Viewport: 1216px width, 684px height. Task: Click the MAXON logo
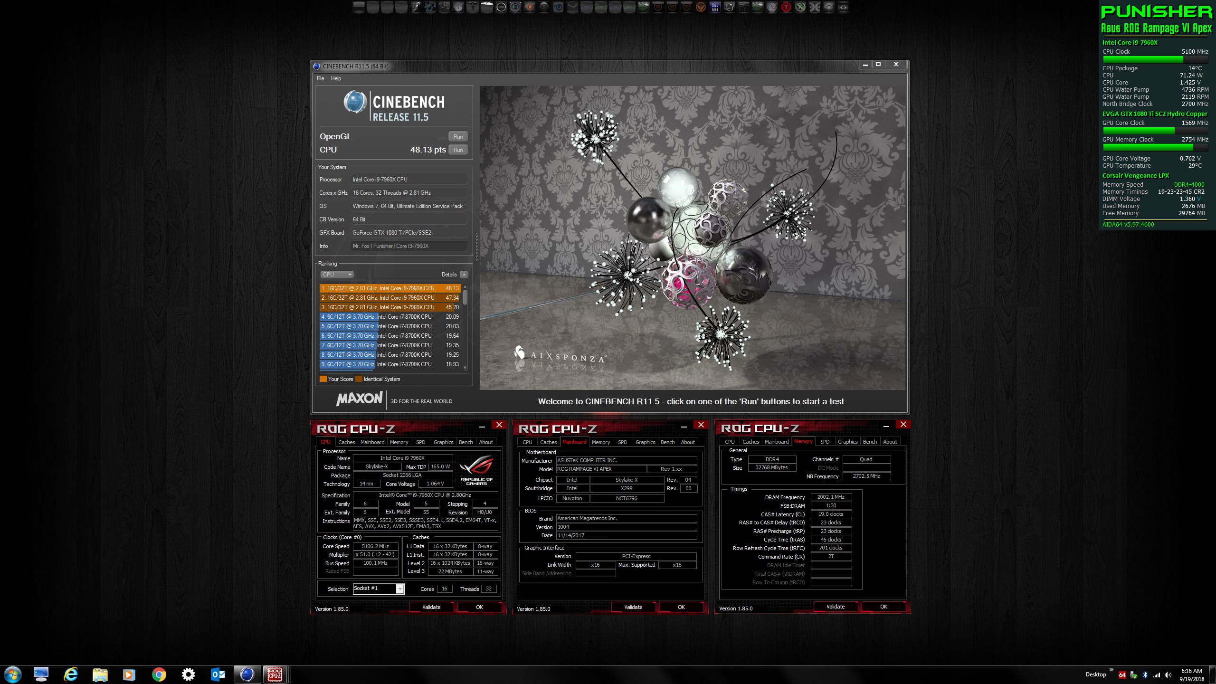360,399
